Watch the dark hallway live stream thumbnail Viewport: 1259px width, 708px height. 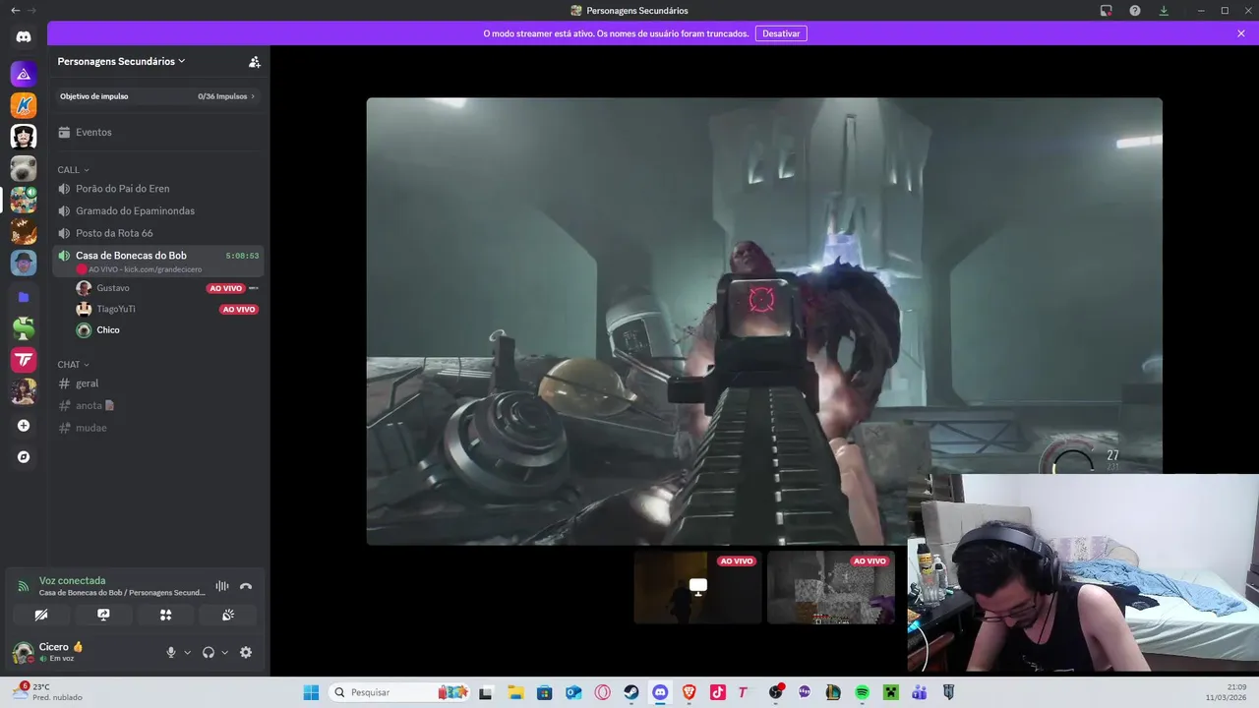point(697,587)
